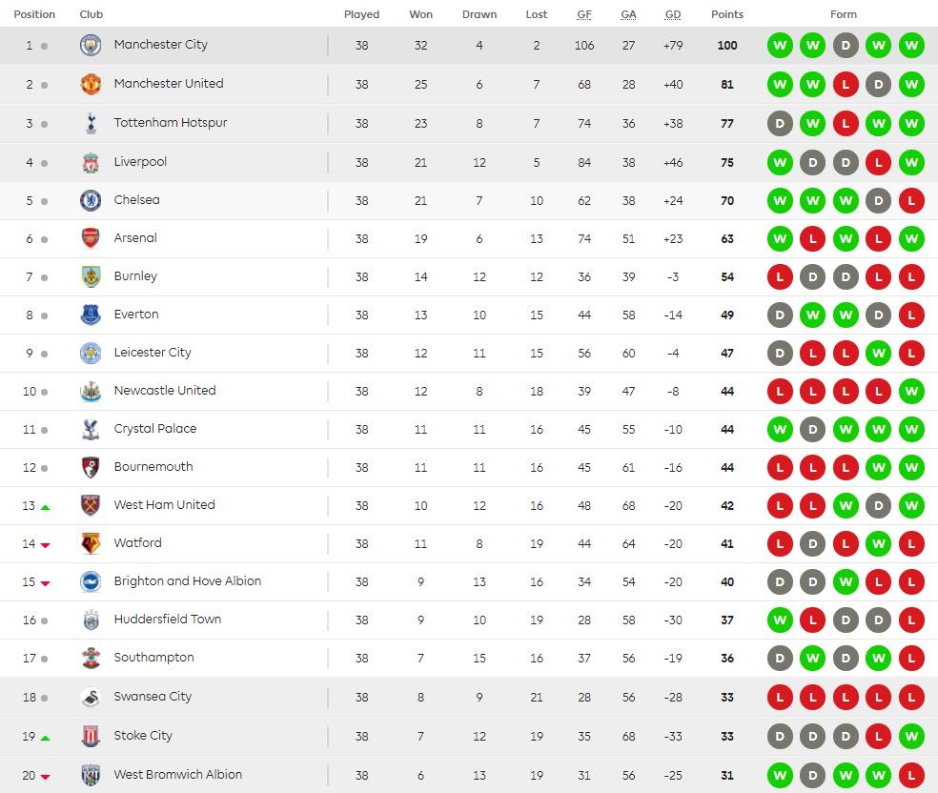The height and width of the screenshot is (793, 938).
Task: Click the Tottenham Hotspur club crest
Action: pos(91,123)
